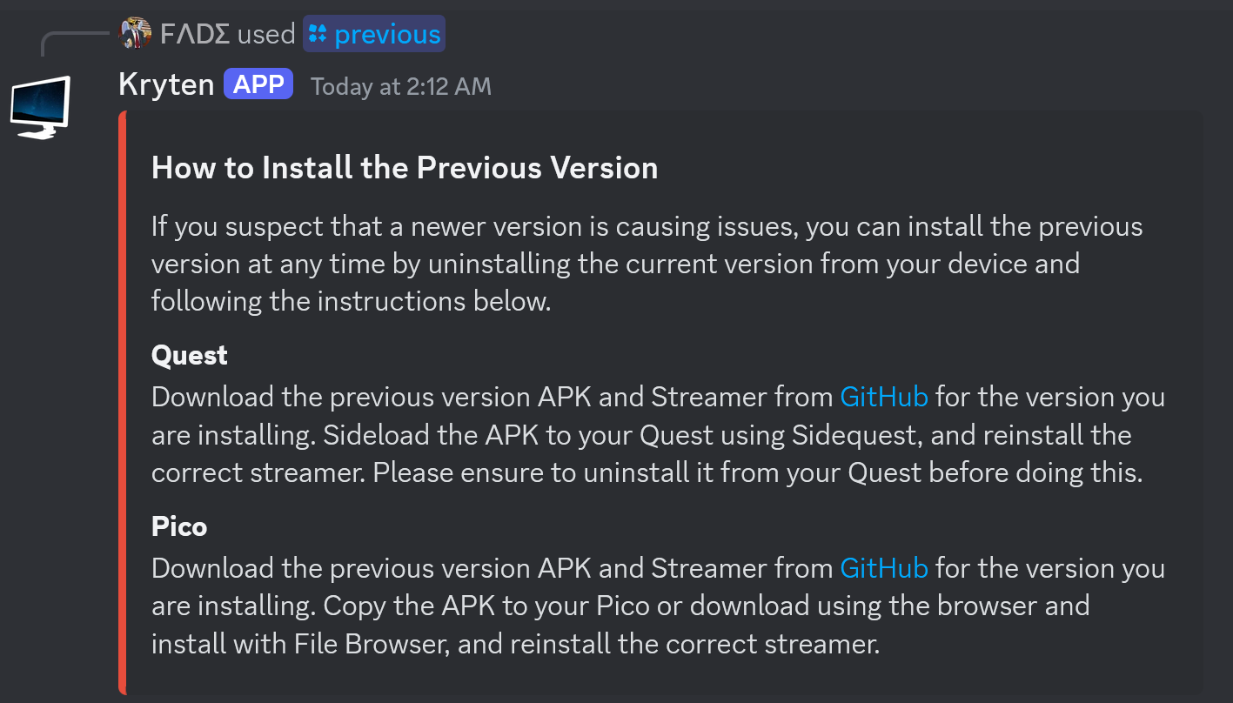1233x703 pixels.
Task: Click the red accent bar of the embed
Action: point(123,403)
